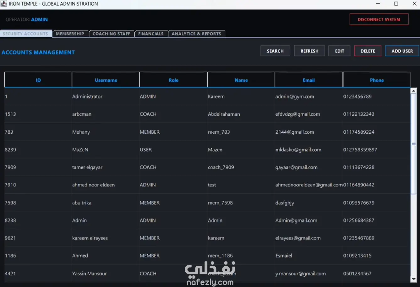
Task: Select the arbcman username cell
Action: (106, 114)
